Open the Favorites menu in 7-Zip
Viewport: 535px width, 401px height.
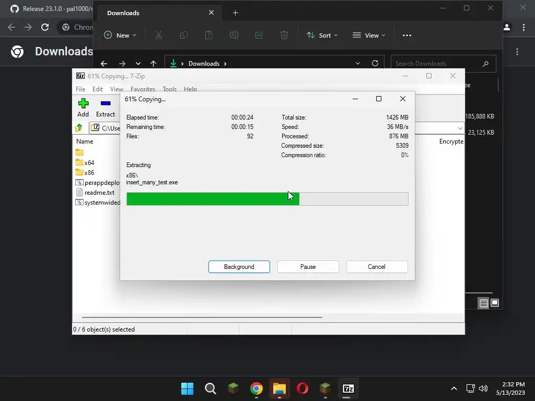point(143,89)
